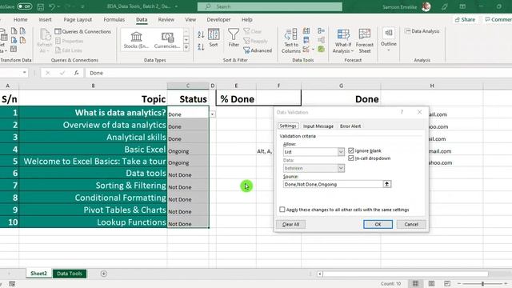Select the Stocks data type
512x288 pixels.
click(x=136, y=40)
